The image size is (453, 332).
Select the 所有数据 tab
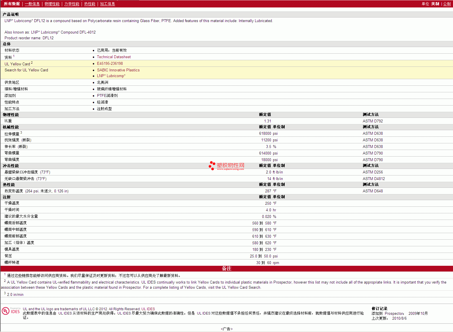coord(12,4)
